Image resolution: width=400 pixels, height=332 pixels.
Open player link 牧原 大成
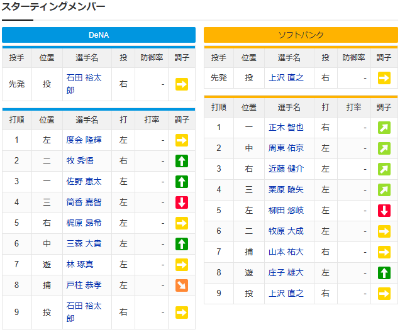(286, 231)
